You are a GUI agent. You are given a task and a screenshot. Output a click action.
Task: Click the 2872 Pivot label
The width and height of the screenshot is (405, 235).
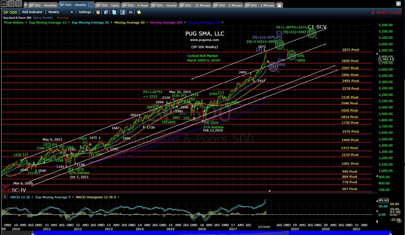(x=350, y=50)
